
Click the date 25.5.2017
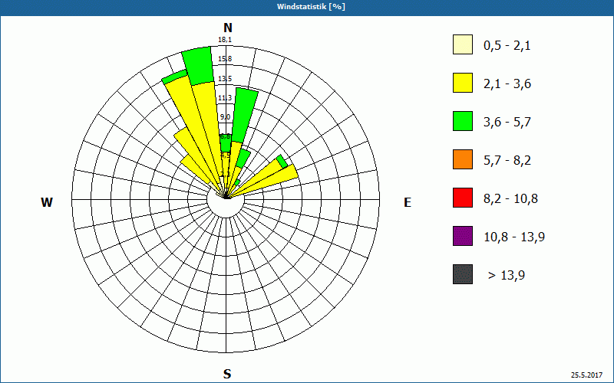[x=586, y=375]
